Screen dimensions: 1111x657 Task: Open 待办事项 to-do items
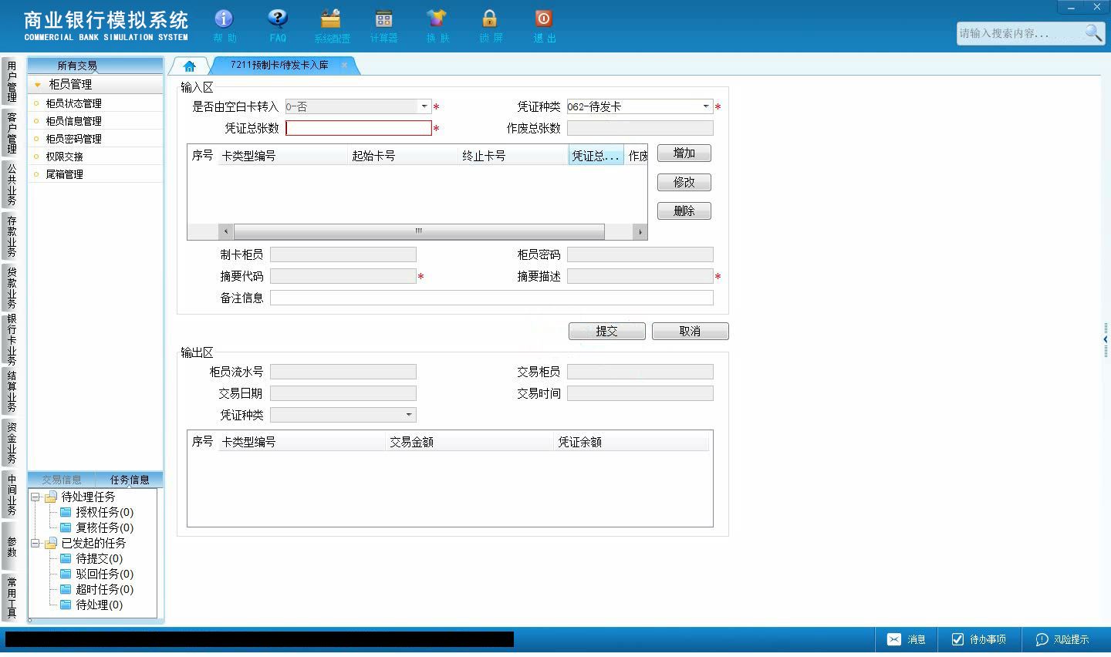tap(979, 639)
